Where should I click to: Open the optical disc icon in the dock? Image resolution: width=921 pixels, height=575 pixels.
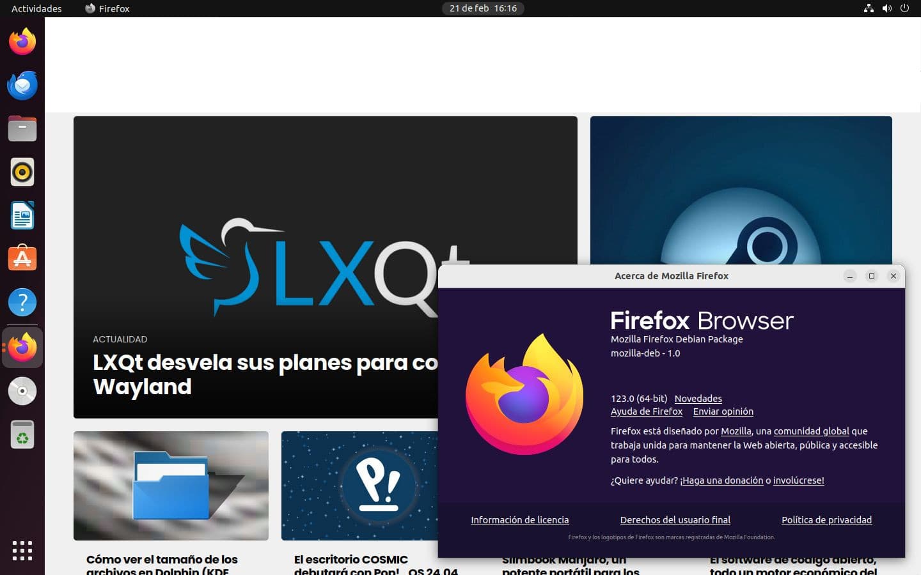pos(22,391)
